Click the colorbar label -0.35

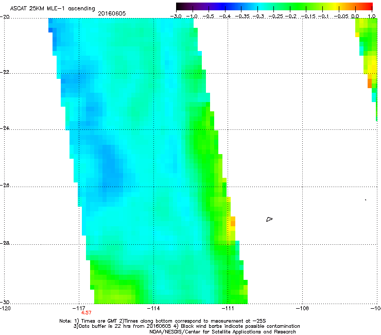pos(243,16)
